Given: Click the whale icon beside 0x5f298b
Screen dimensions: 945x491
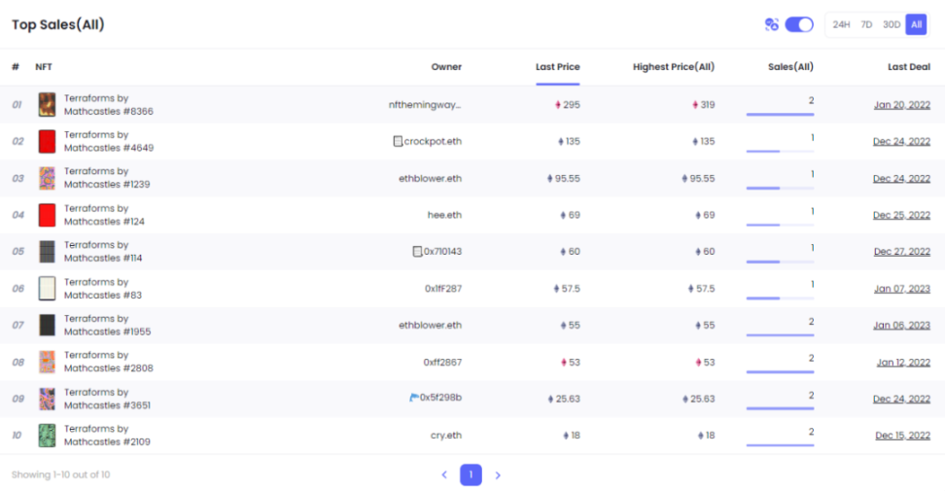Looking at the screenshot, I should 414,398.
